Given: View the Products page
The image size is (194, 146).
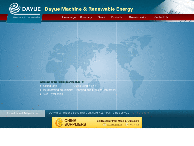Looking at the screenshot, I should (117, 17).
